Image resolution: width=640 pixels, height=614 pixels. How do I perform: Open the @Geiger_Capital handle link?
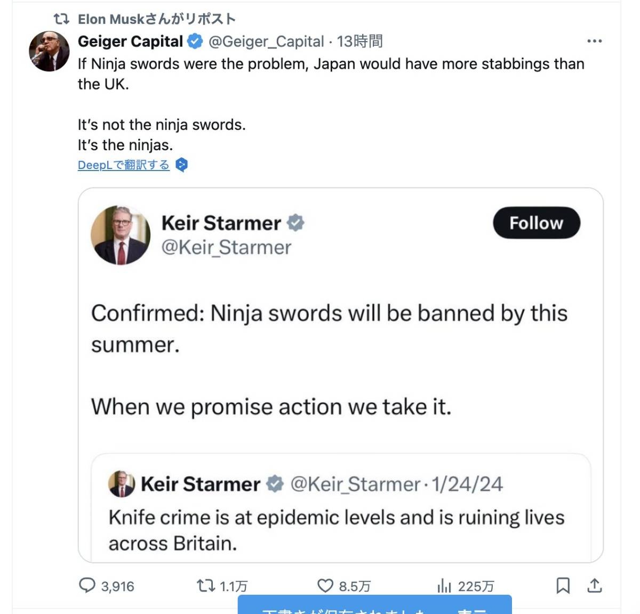[x=266, y=41]
